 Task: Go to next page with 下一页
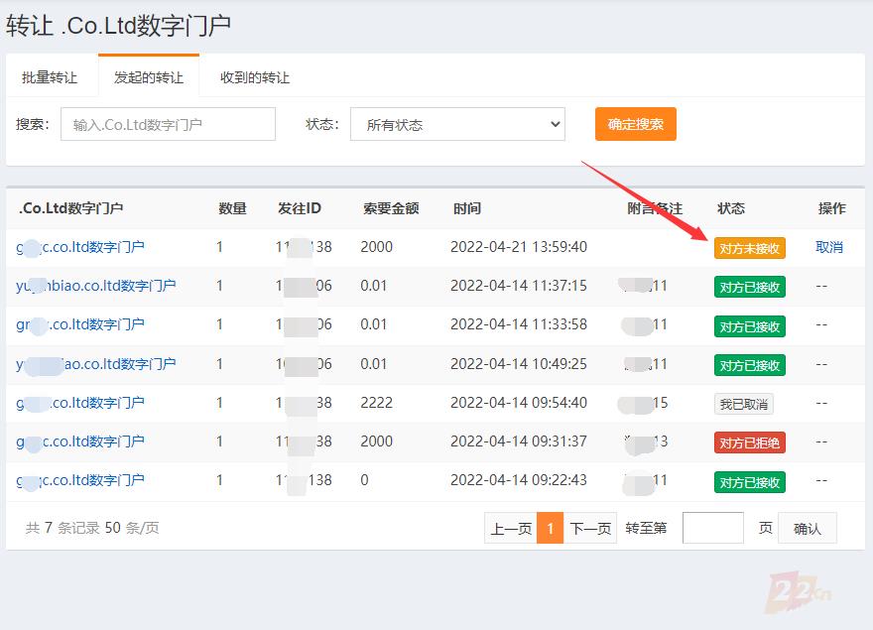tap(590, 529)
